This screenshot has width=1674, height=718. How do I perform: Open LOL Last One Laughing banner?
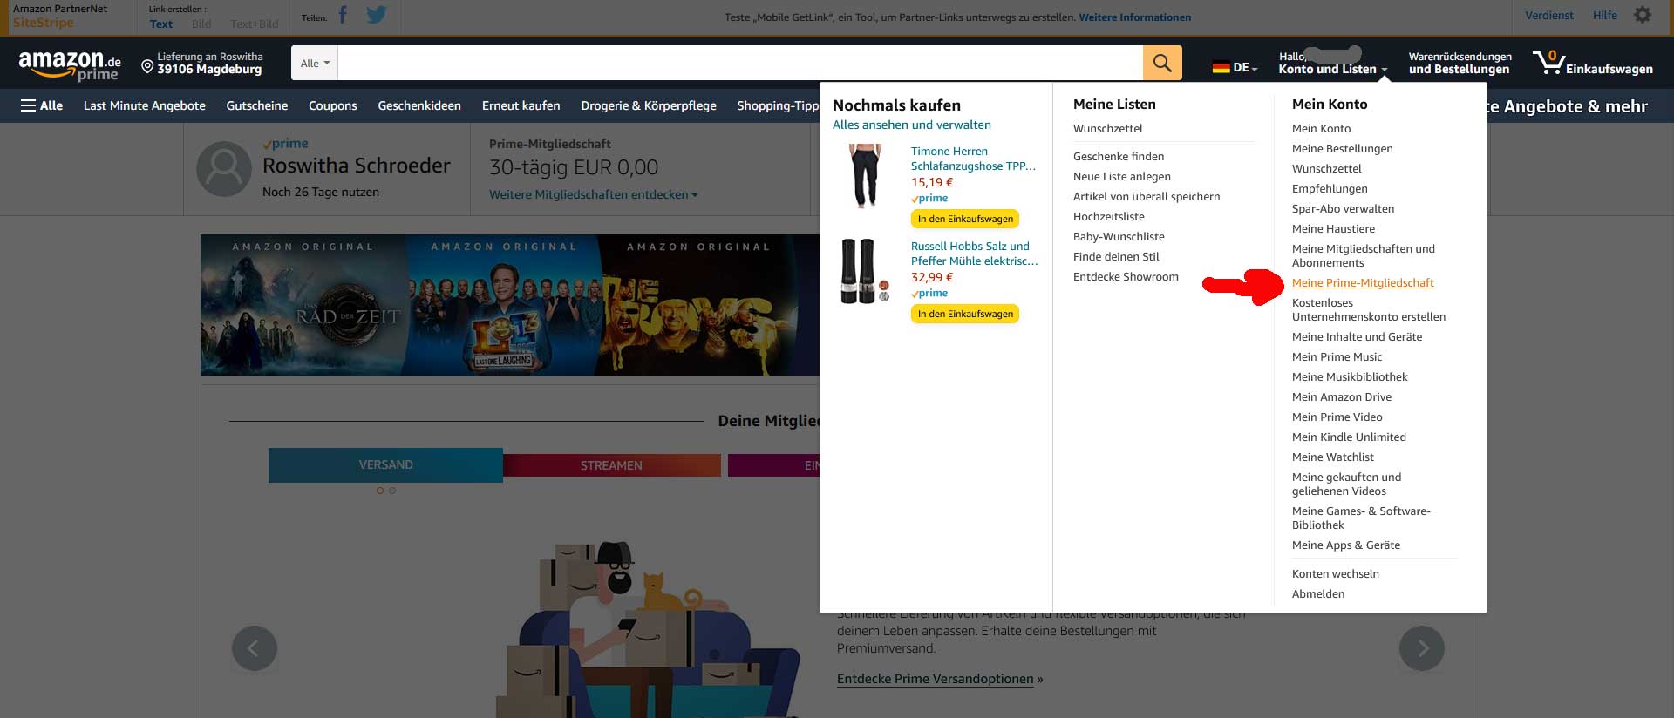(x=504, y=305)
